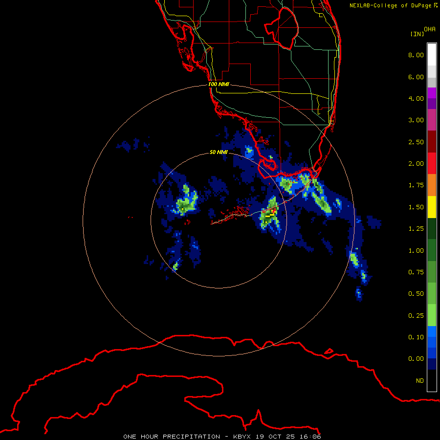440x440 pixels.
Task: Pick the light blue swatch beside 0.10
Action: click(x=432, y=331)
